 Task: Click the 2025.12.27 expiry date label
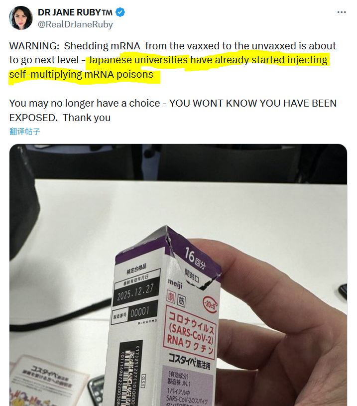[135, 292]
